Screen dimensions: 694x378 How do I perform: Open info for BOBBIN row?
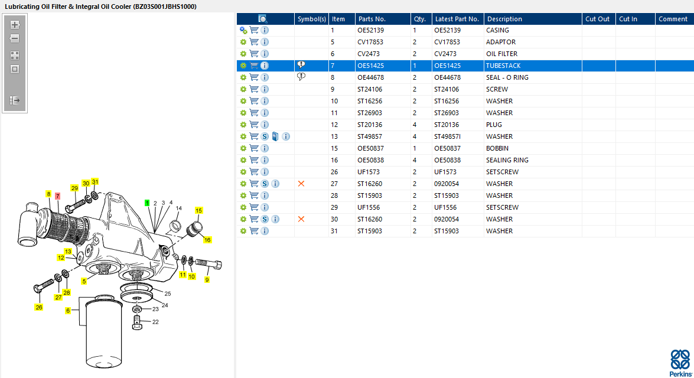tap(265, 148)
